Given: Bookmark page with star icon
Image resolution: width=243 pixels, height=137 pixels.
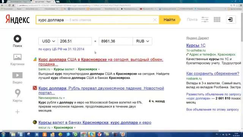Looking at the screenshot, I should 237,5.
